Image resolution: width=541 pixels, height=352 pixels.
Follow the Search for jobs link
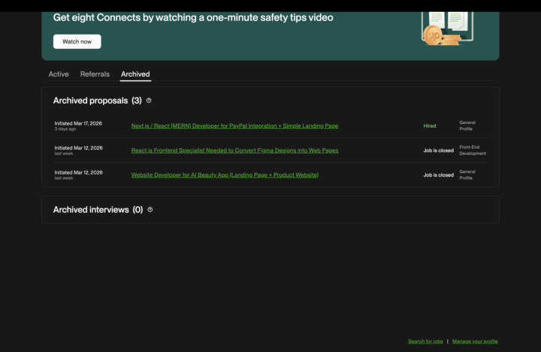(x=425, y=341)
